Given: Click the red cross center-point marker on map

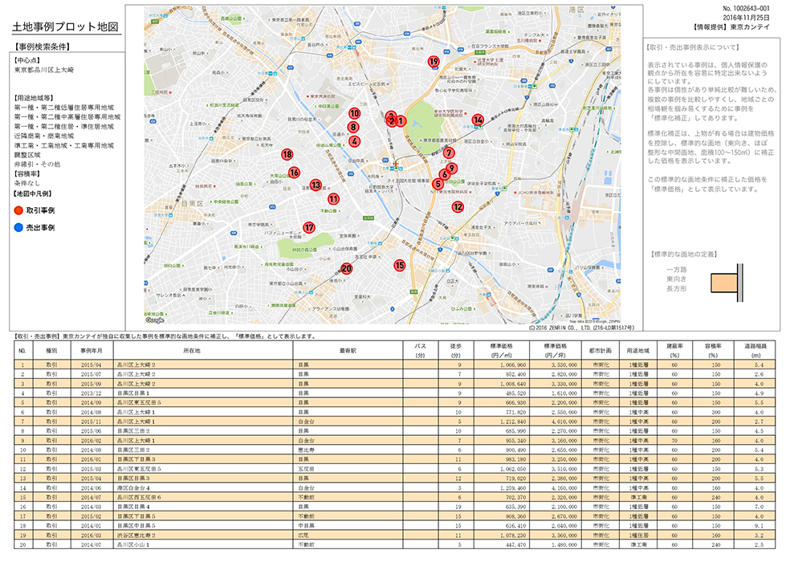Looking at the screenshot, I should [x=396, y=165].
